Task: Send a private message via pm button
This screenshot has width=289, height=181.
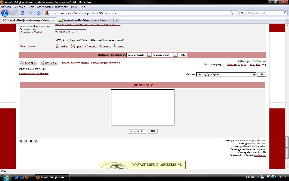Action: [76, 46]
